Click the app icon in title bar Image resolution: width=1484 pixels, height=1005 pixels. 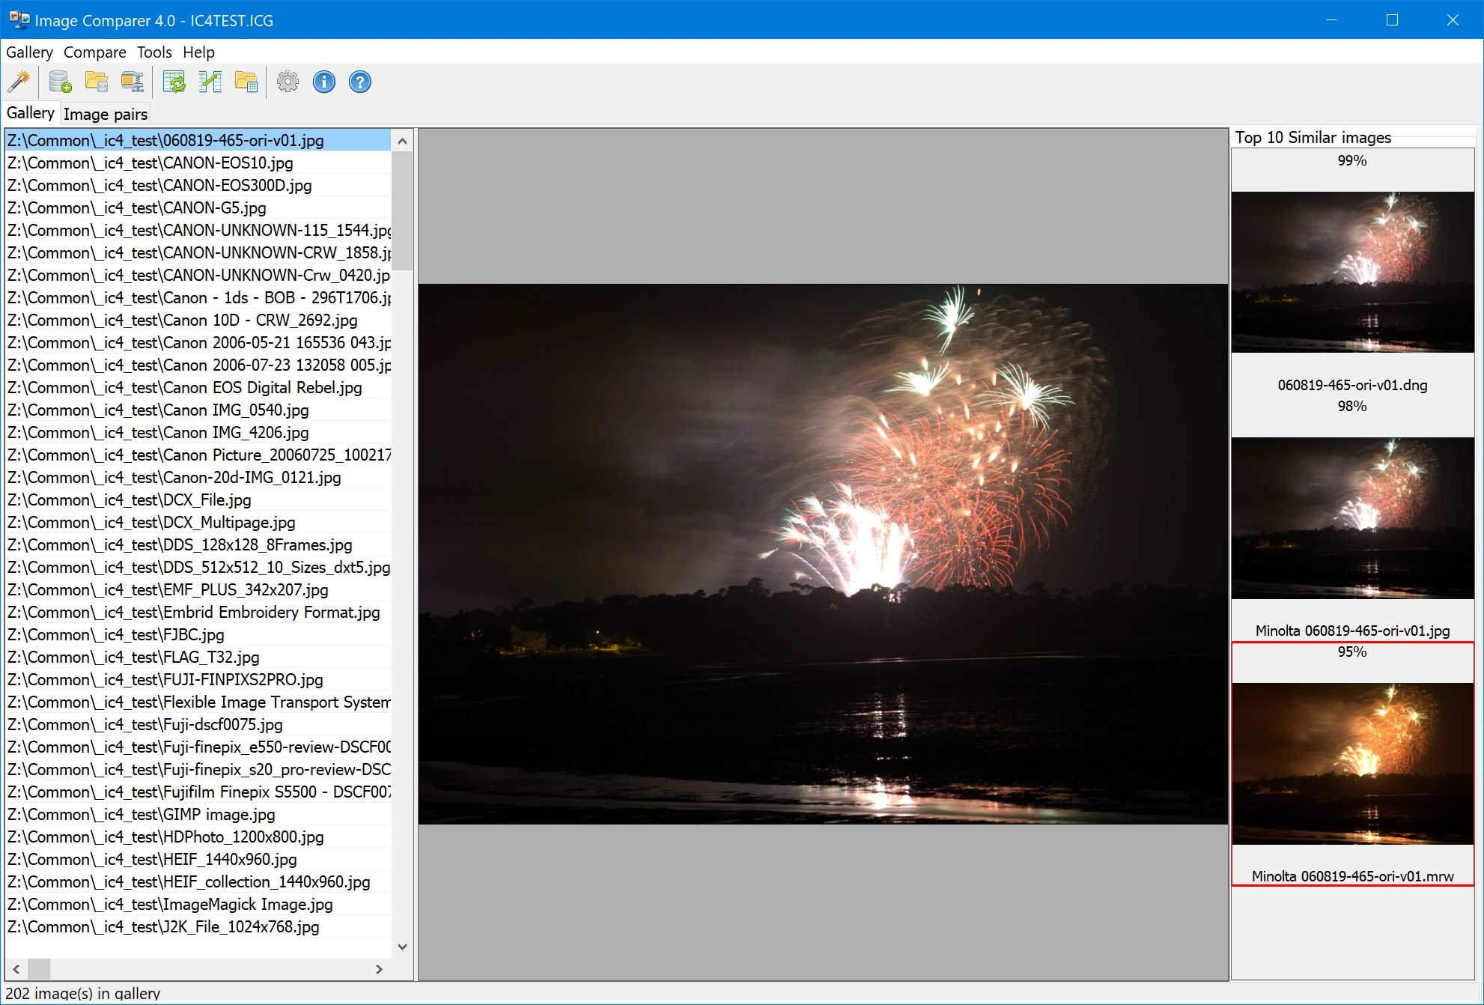(x=19, y=19)
